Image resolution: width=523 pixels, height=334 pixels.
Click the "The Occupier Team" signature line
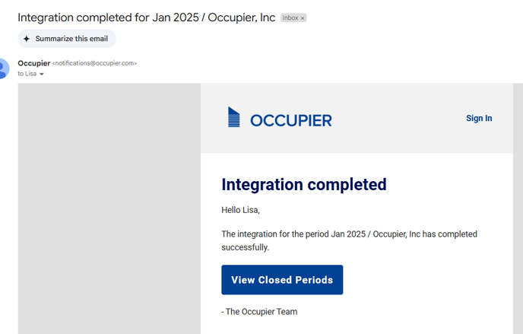(x=259, y=312)
